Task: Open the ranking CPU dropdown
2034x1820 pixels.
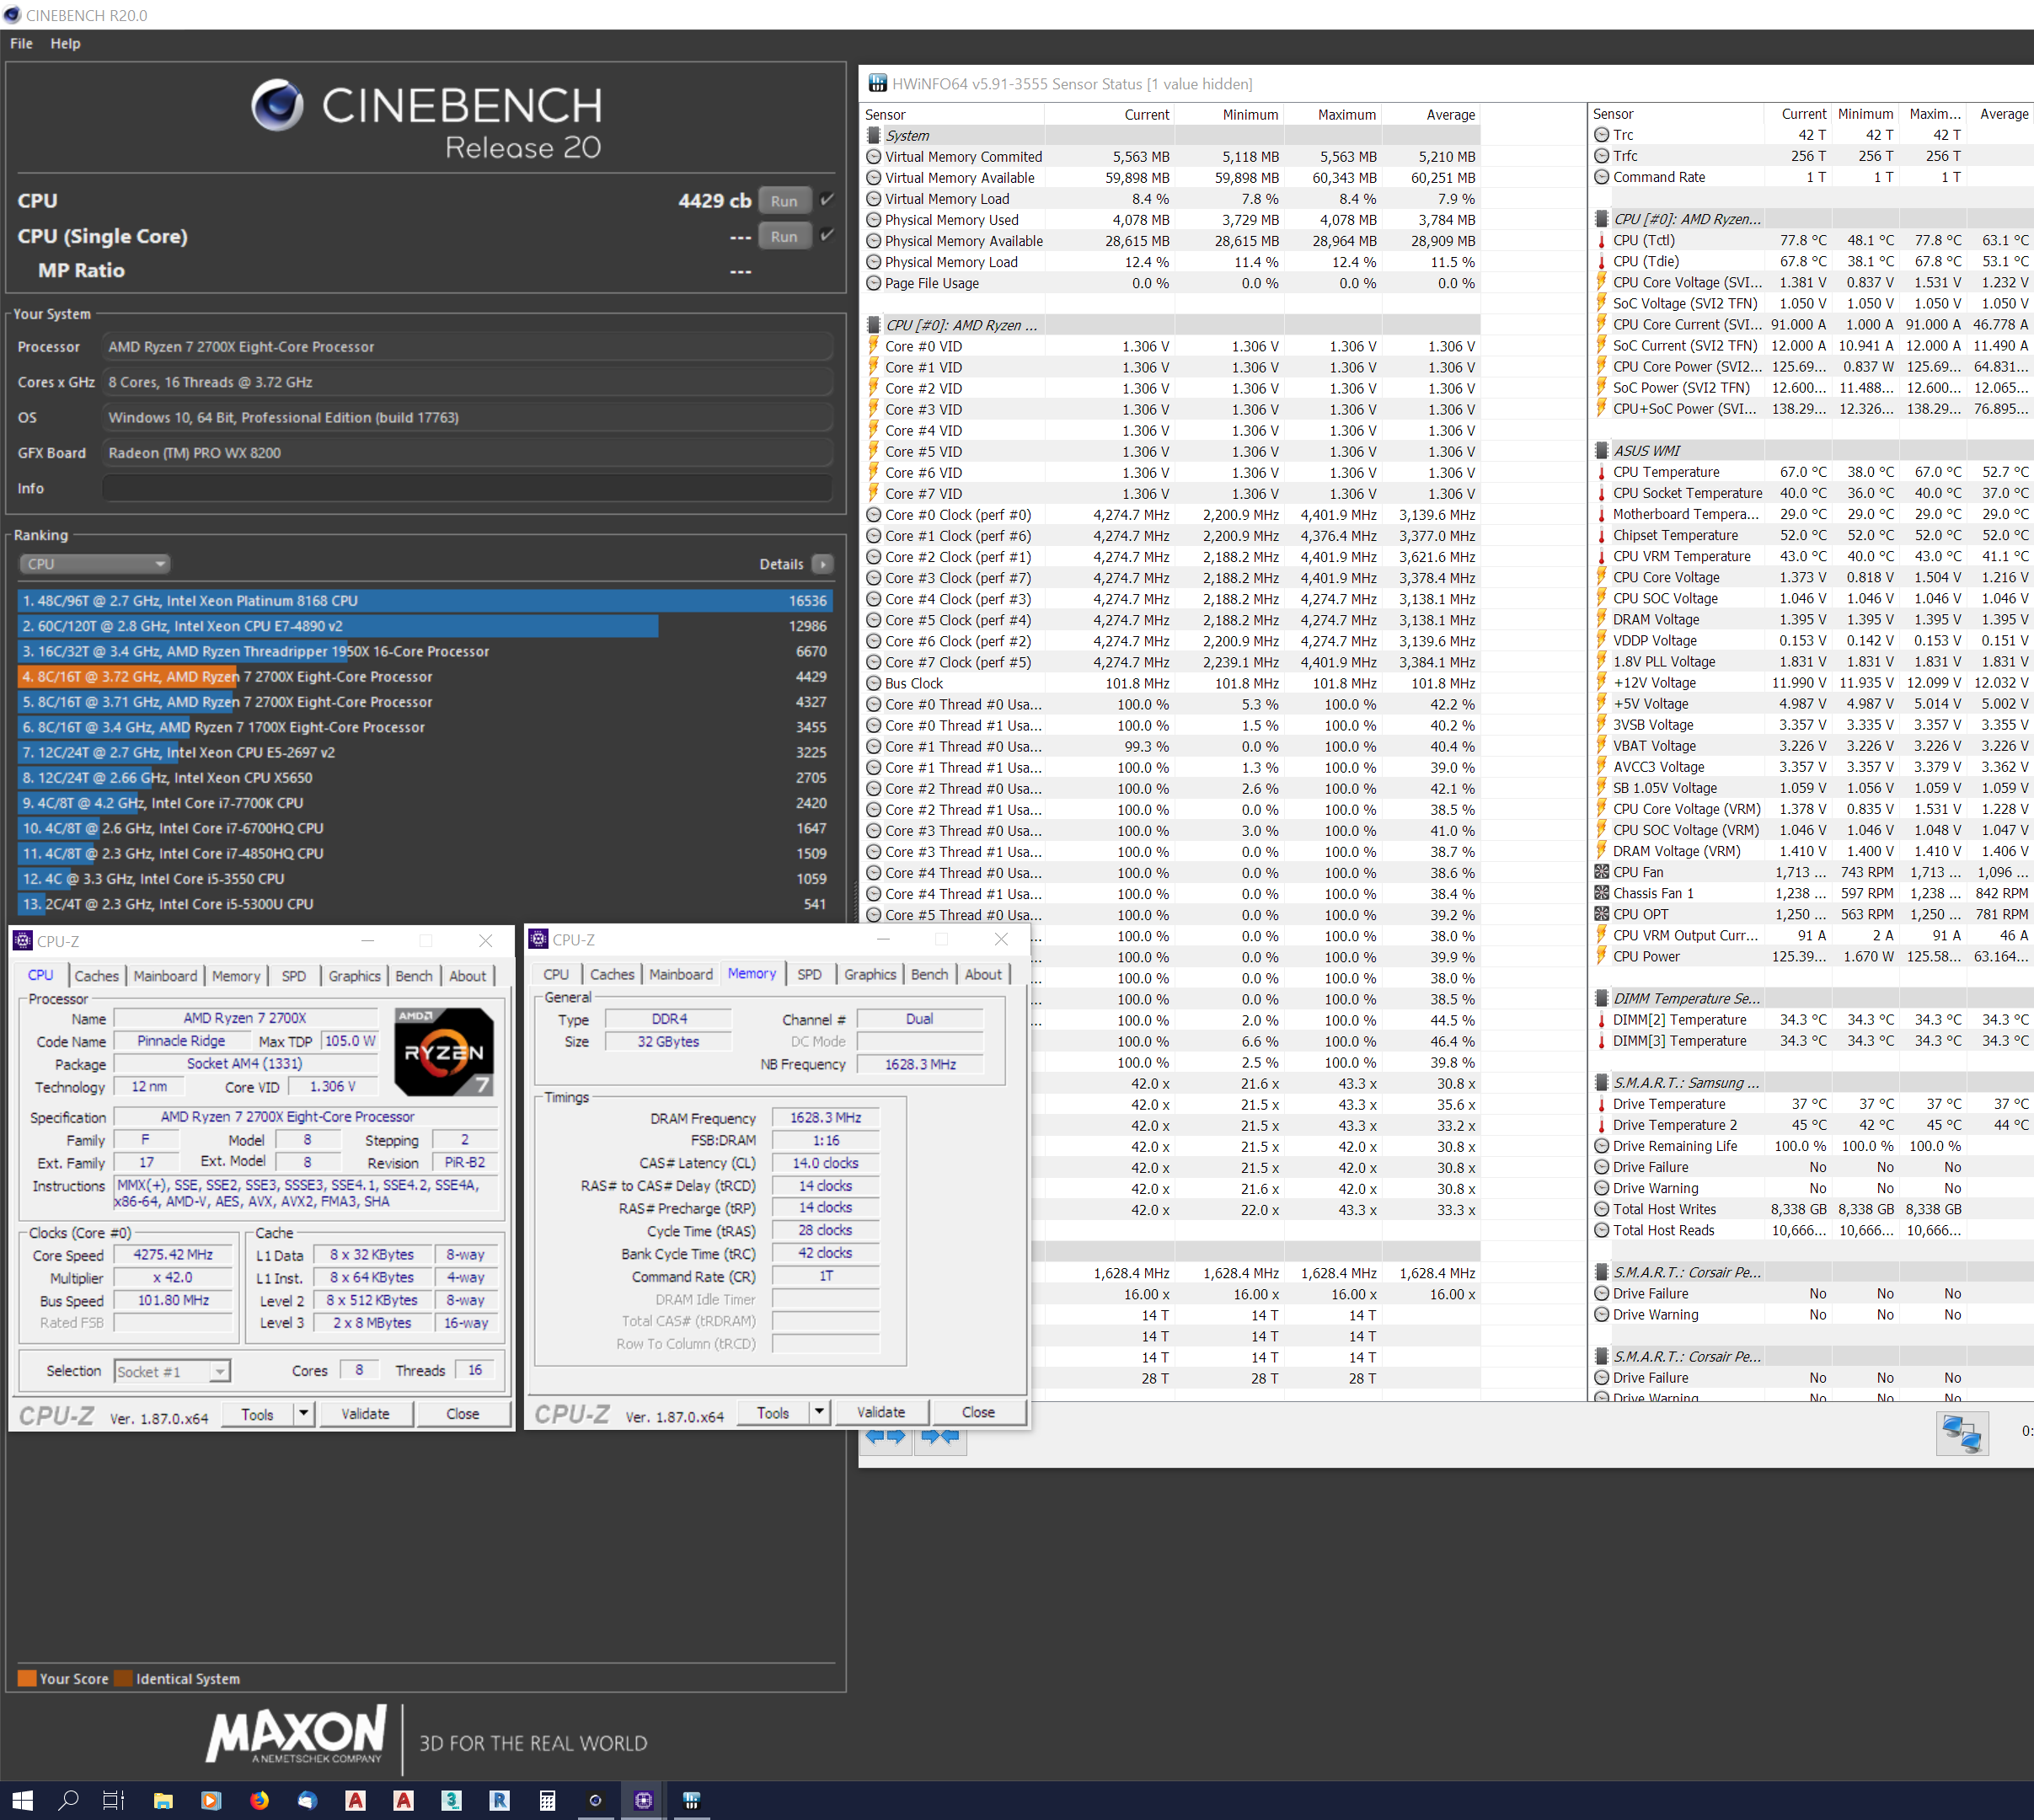Action: 94,564
